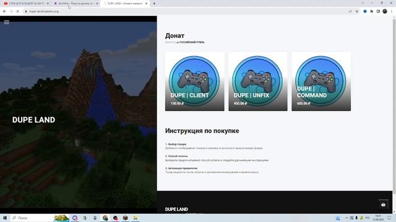Go back in the browser
Screen dimensions: 396x222
[4, 11]
